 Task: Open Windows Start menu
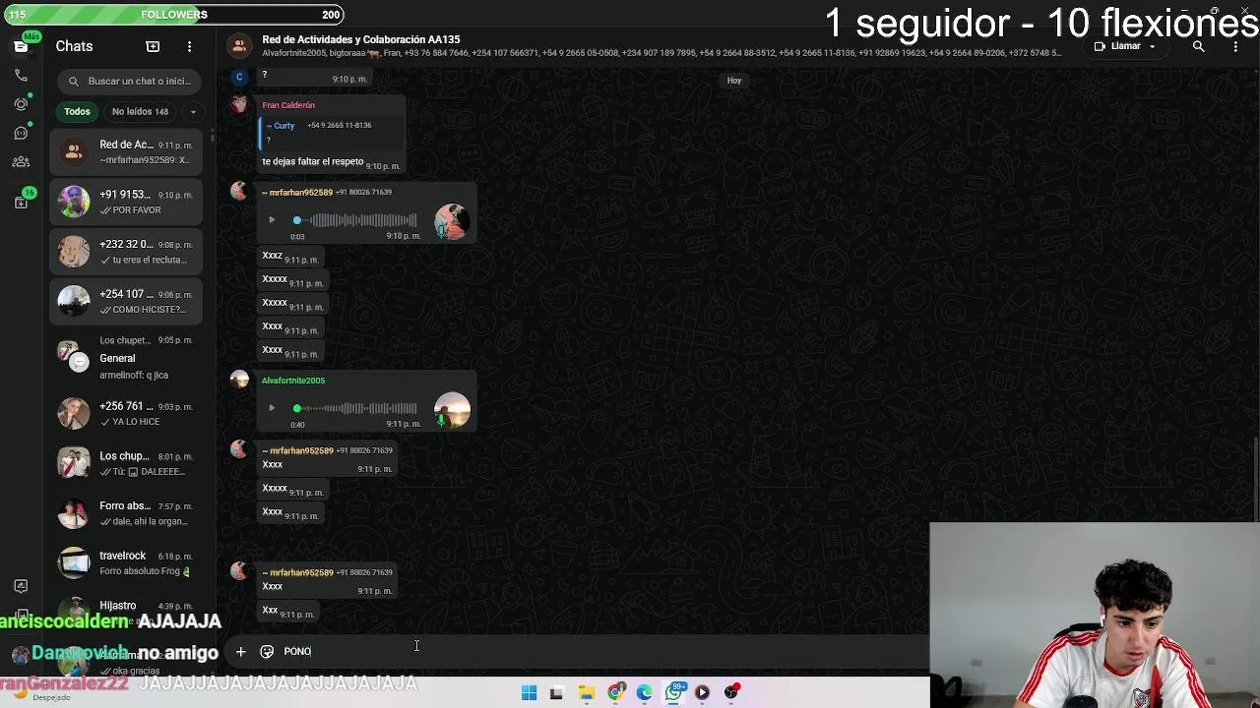[x=529, y=692]
